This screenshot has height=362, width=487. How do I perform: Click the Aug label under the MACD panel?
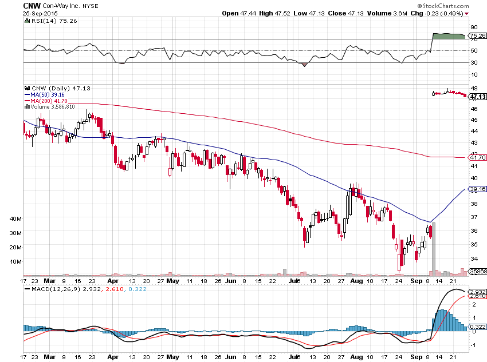click(x=356, y=357)
